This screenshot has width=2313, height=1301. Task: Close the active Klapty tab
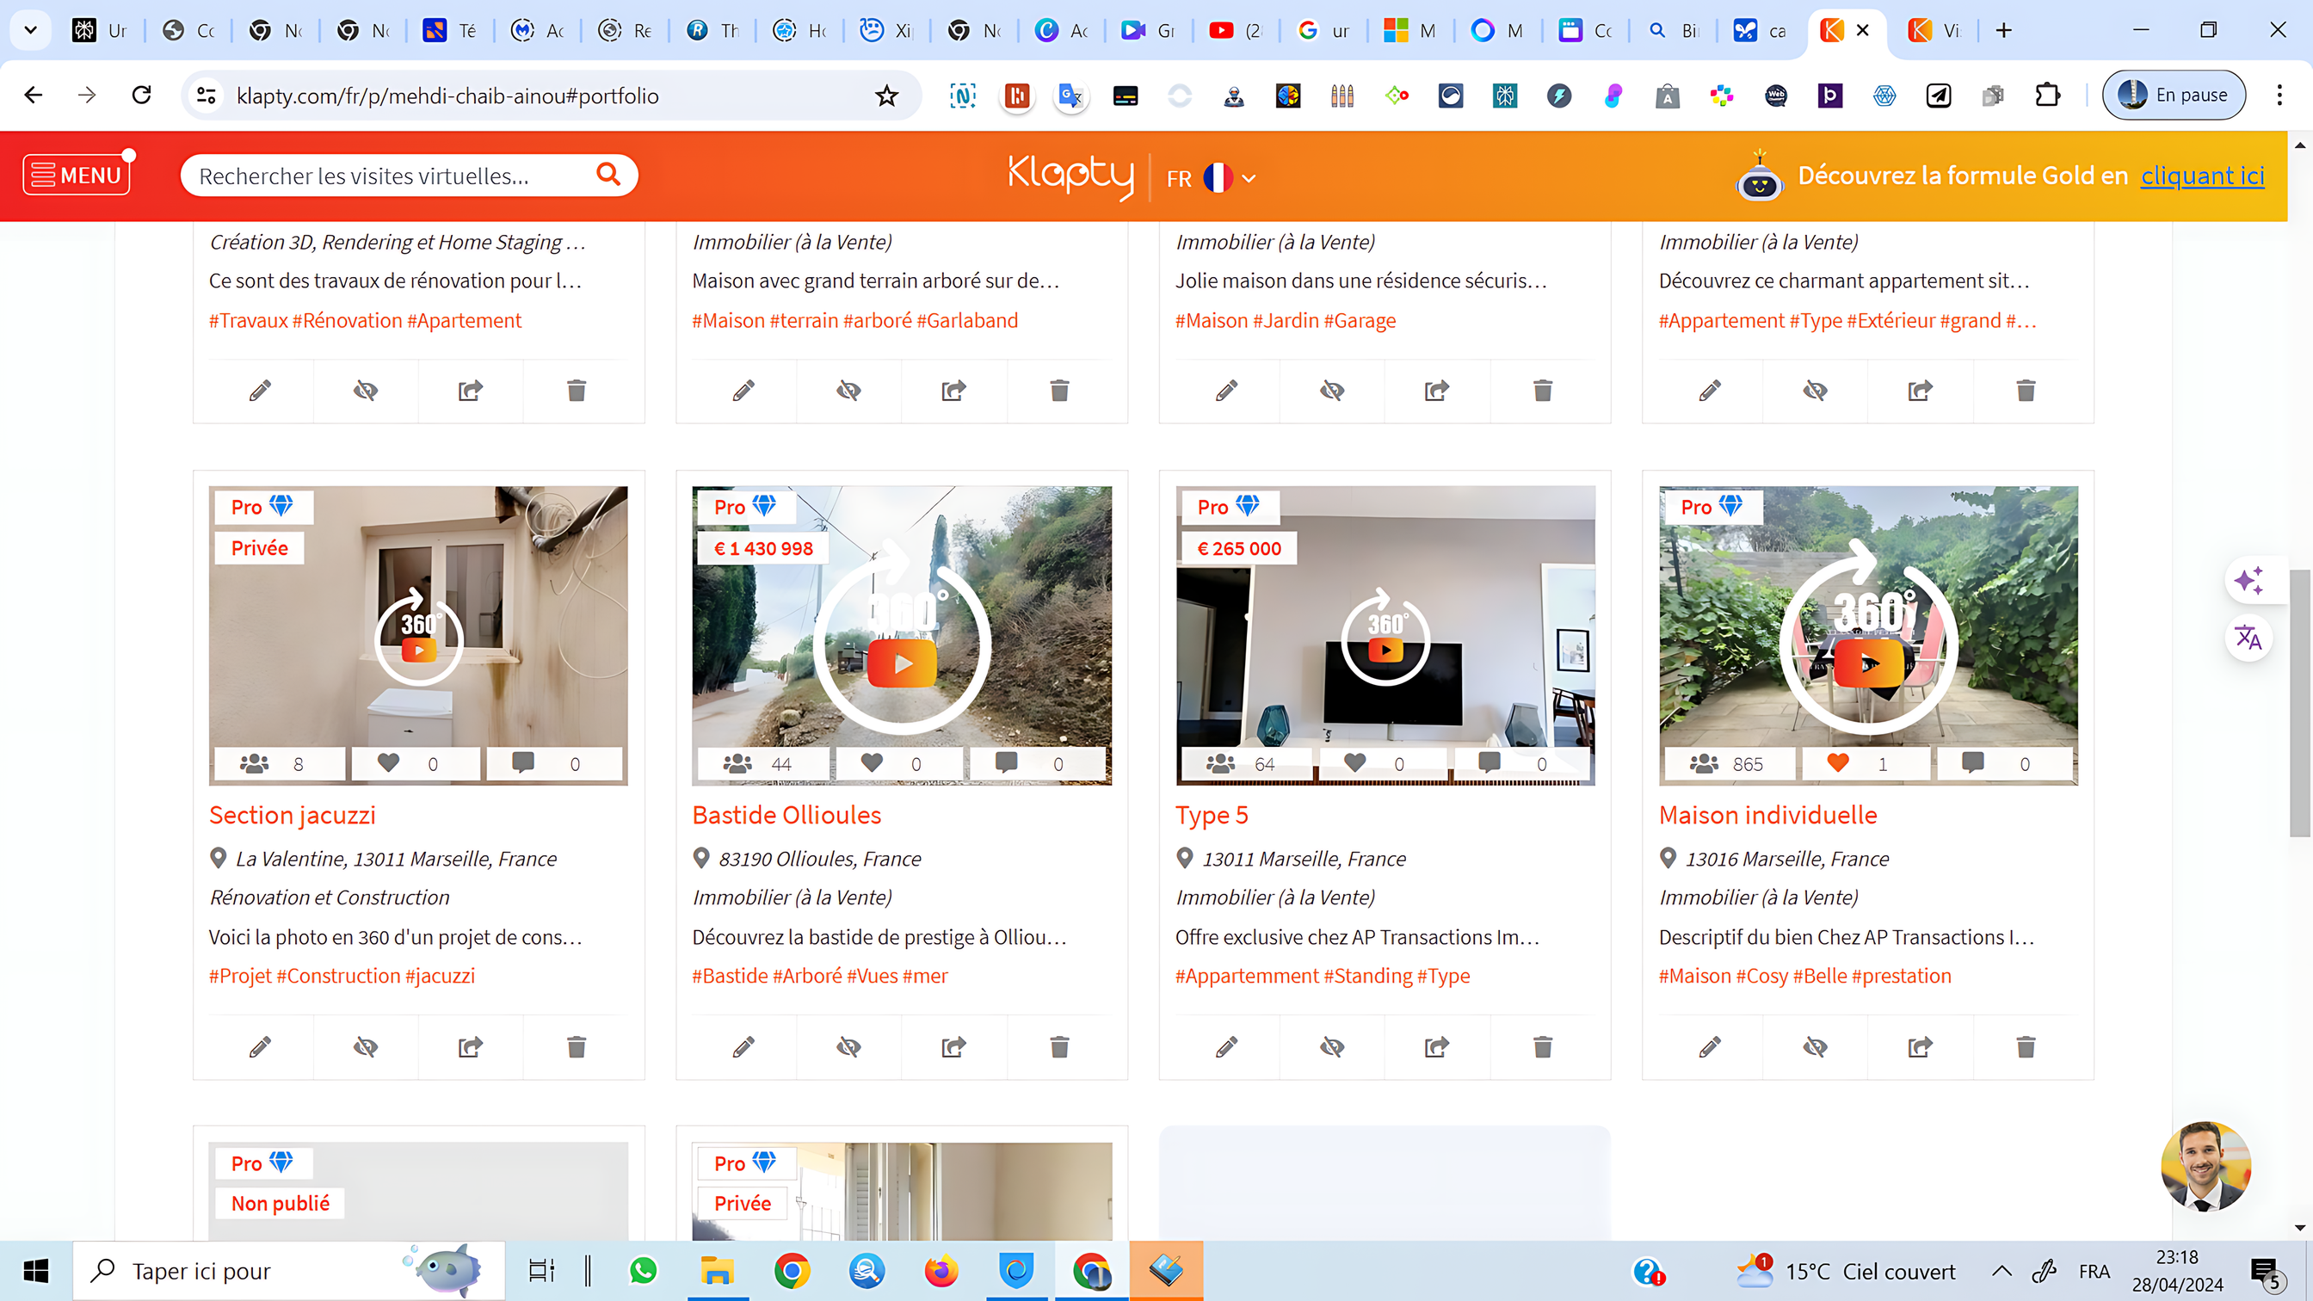[x=1862, y=29]
